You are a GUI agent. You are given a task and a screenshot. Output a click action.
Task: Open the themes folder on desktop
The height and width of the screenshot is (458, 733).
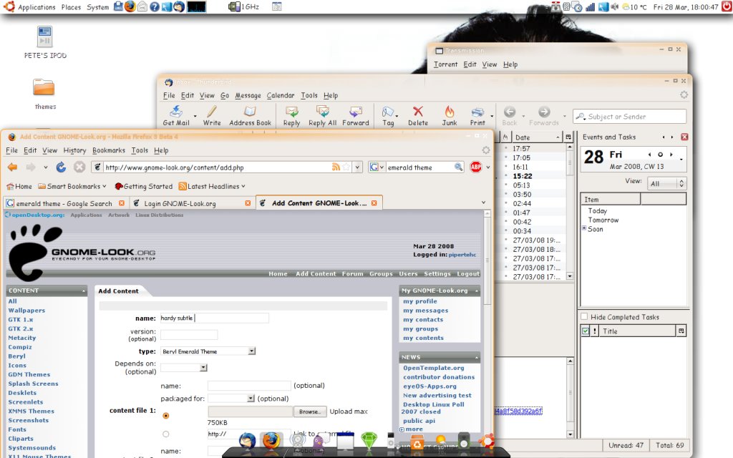pos(45,94)
